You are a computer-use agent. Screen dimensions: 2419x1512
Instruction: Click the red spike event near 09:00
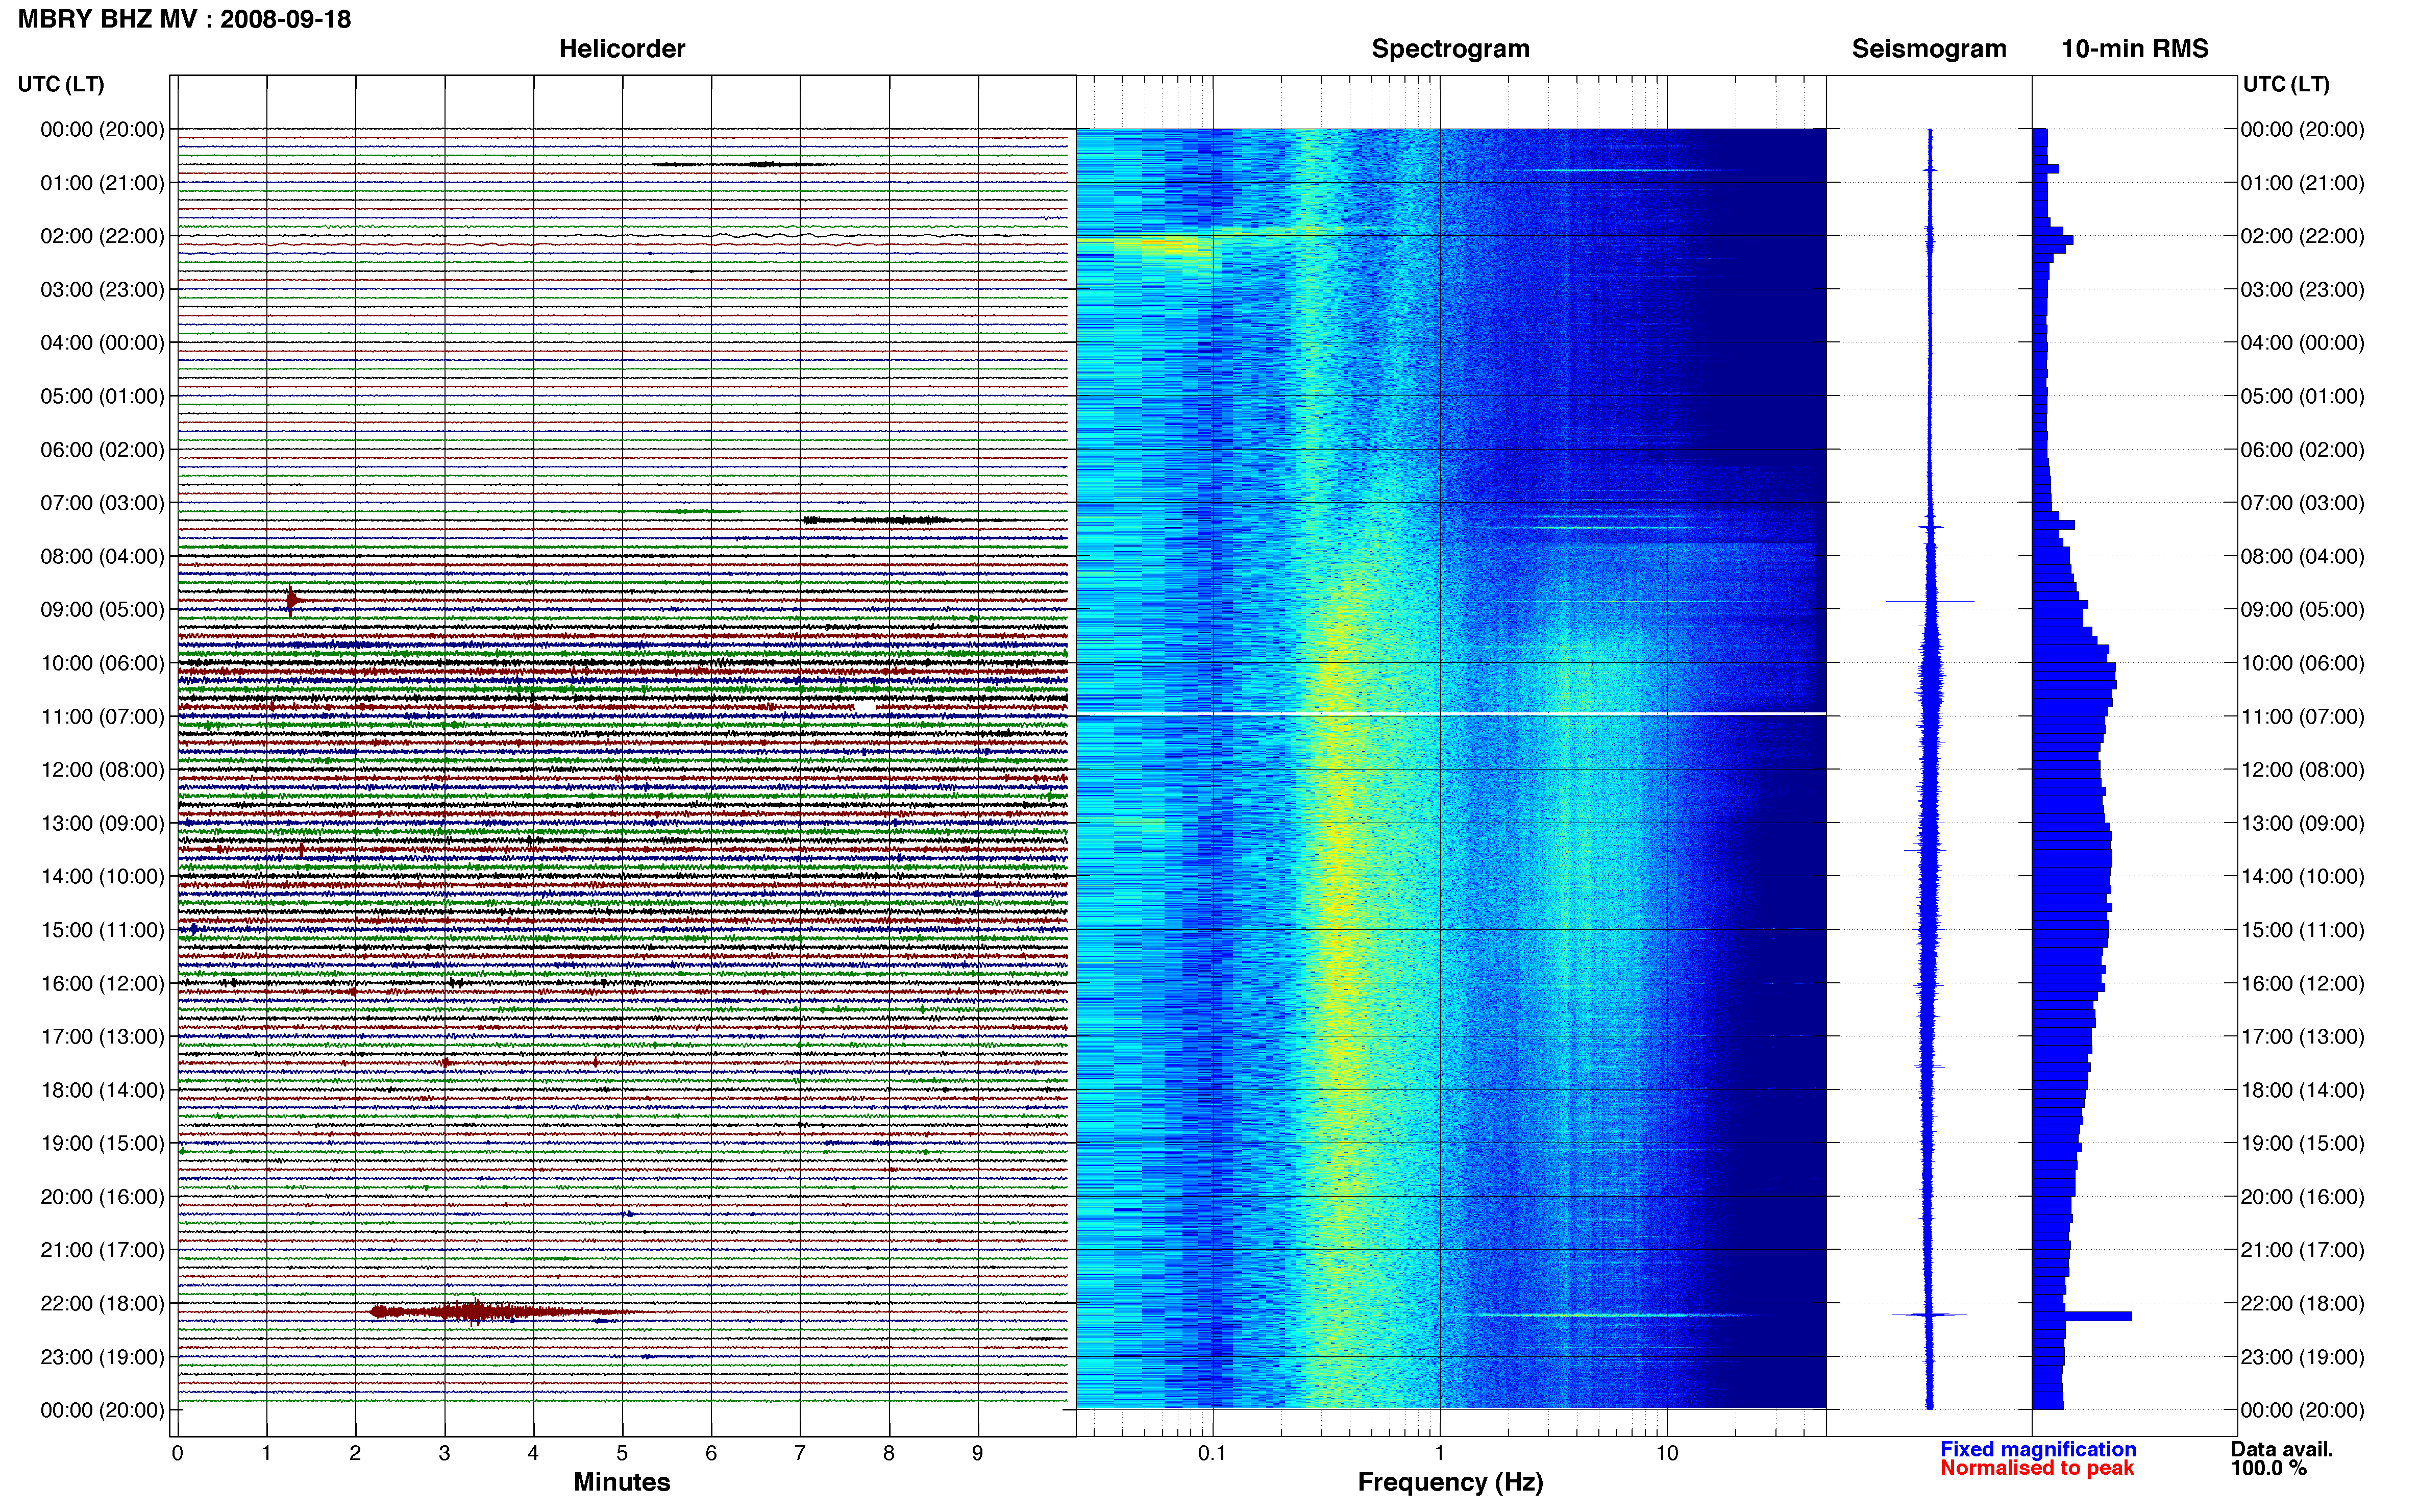[291, 600]
